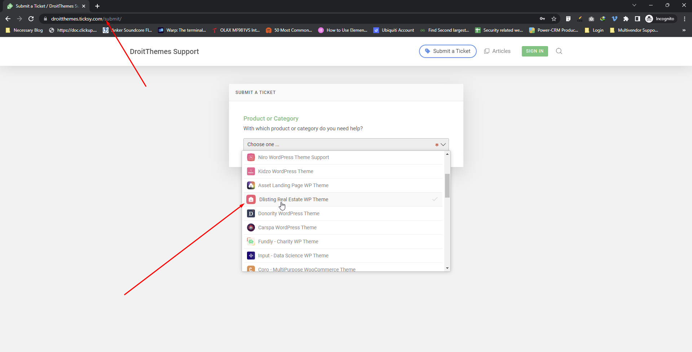Click the browser back arrow
The height and width of the screenshot is (352, 692).
point(8,19)
